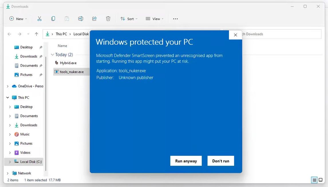Expand Pictures under This PC

click(10, 144)
